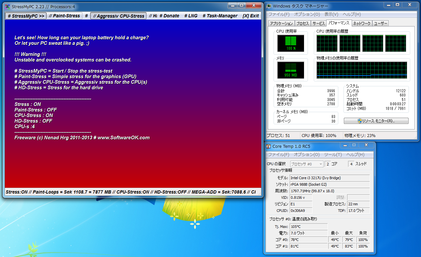Click the 周波数 field 1797.71MHz
Image resolution: width=421 pixels, height=257 pixels.
pyautogui.click(x=329, y=191)
